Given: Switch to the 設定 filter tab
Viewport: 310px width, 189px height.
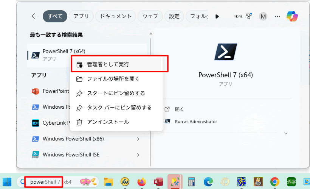Looking at the screenshot, I should click(x=174, y=16).
